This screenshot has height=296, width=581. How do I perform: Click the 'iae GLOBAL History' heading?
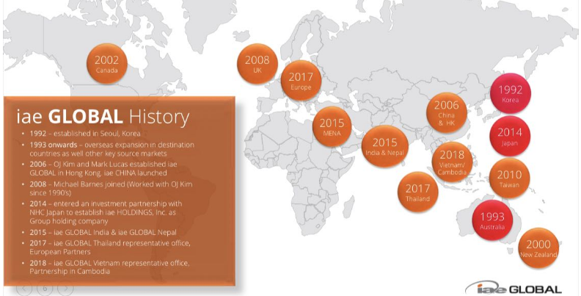(103, 116)
